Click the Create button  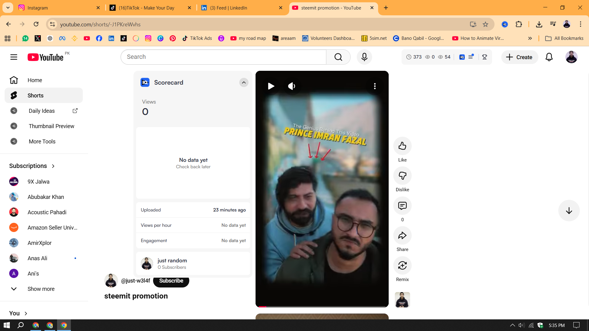[519, 57]
